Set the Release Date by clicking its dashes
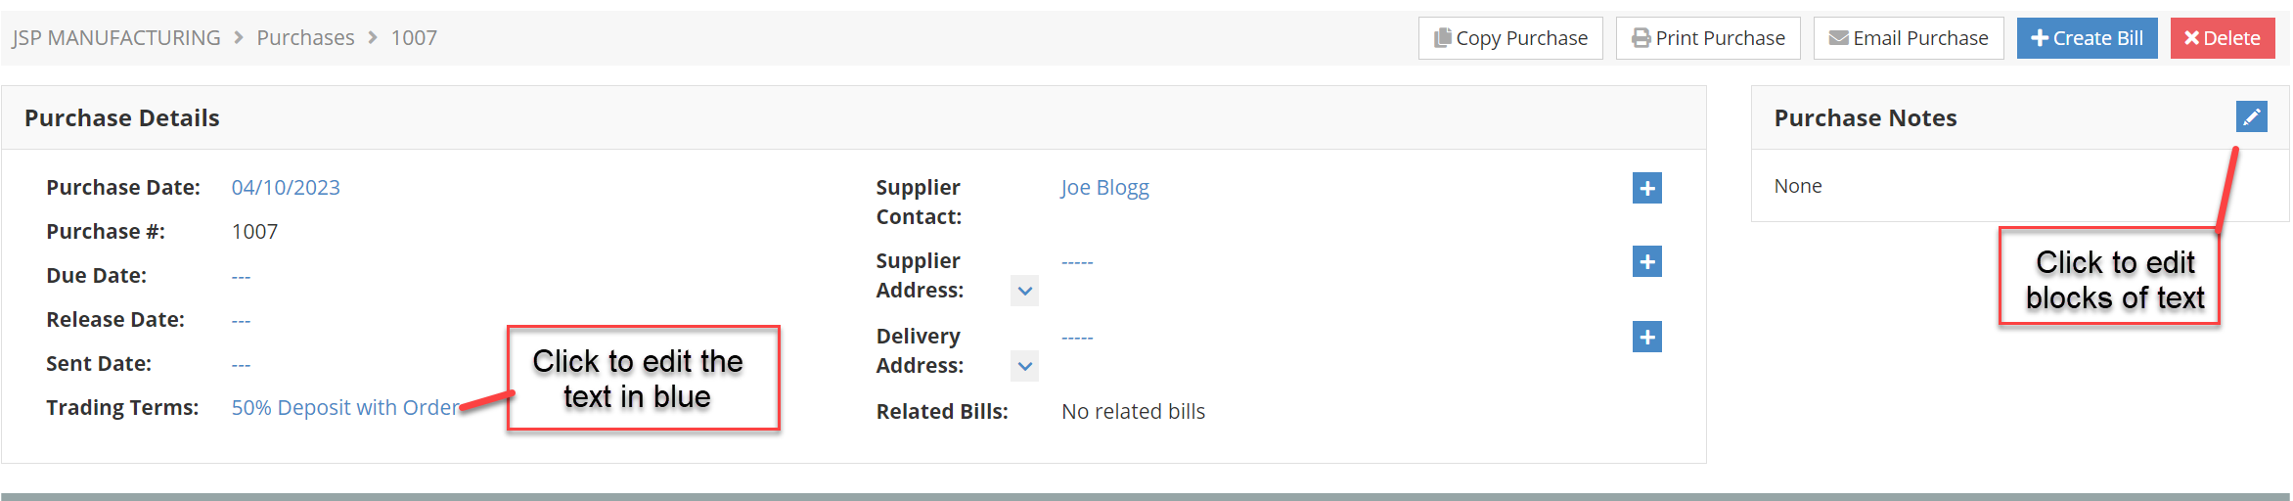 coord(241,321)
